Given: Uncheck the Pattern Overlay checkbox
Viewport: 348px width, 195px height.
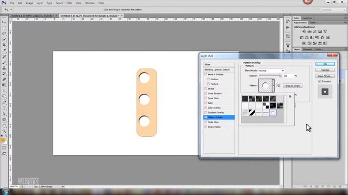Looking at the screenshot, I should (206, 118).
